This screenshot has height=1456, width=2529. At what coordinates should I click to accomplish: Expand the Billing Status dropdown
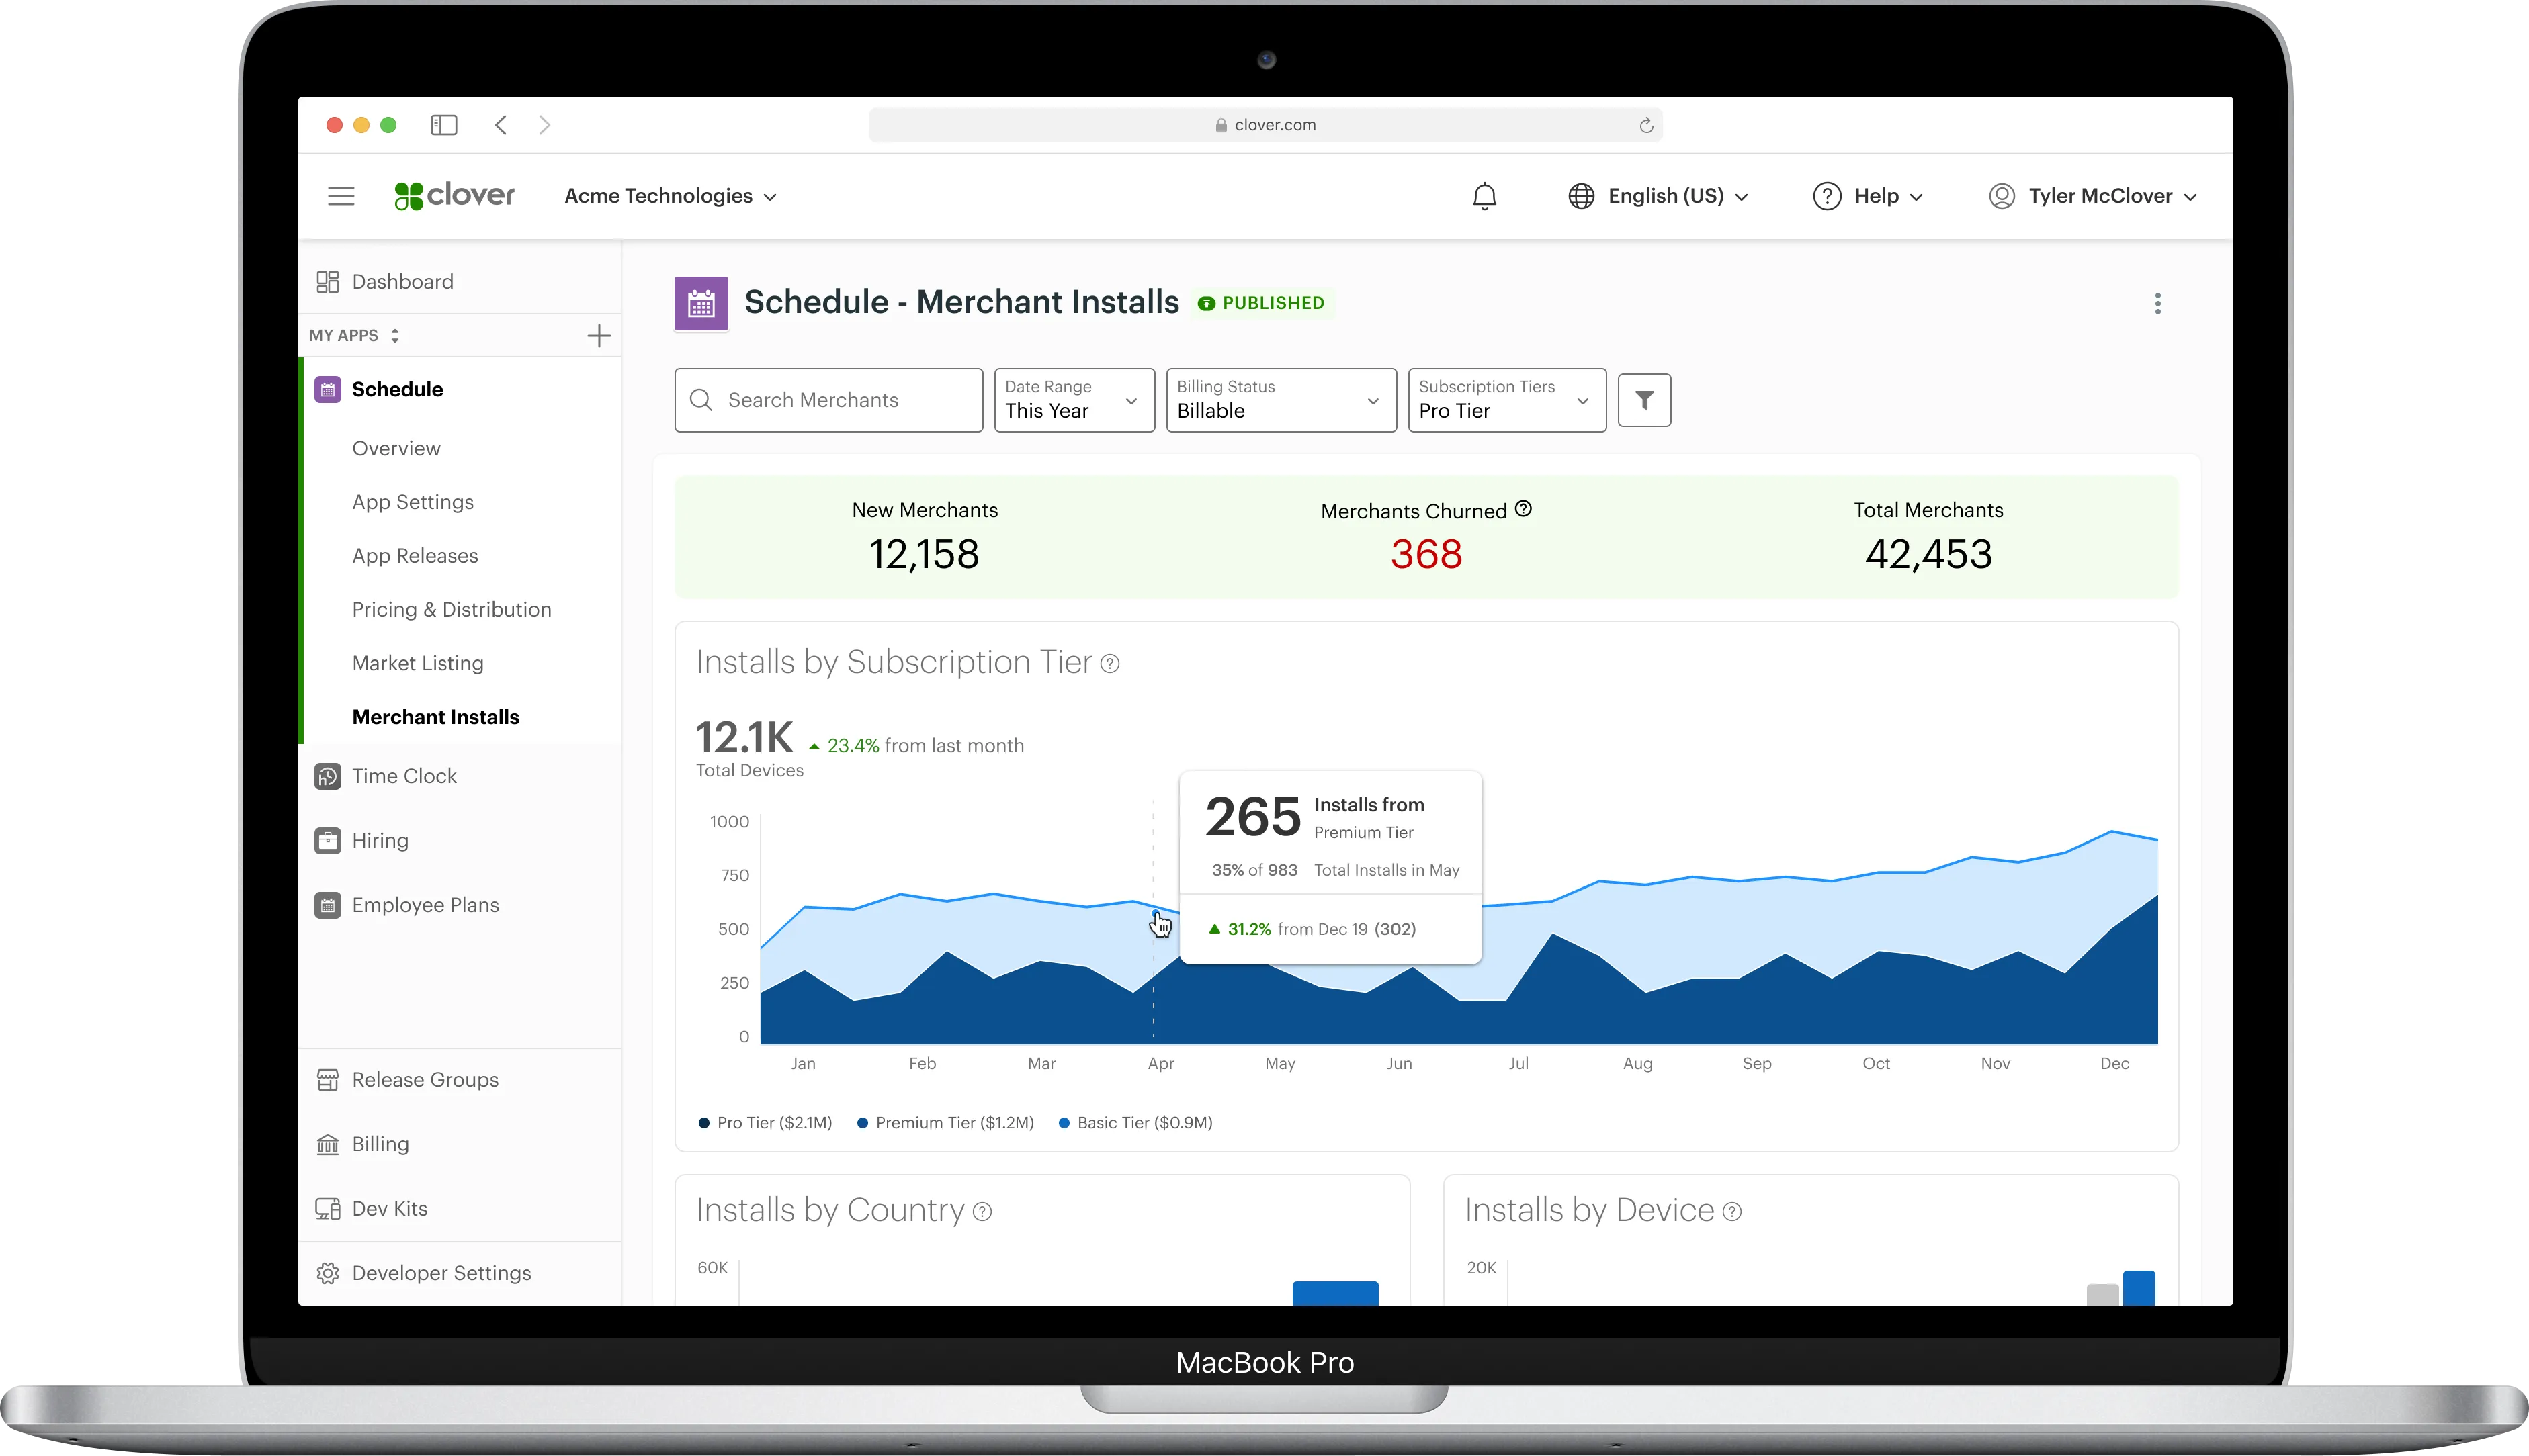[1279, 400]
